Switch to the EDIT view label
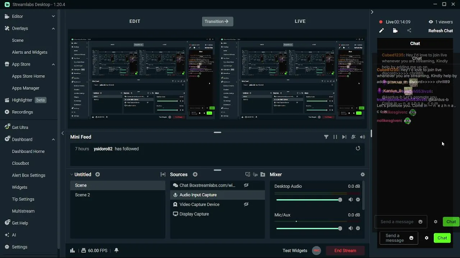 pos(135,21)
